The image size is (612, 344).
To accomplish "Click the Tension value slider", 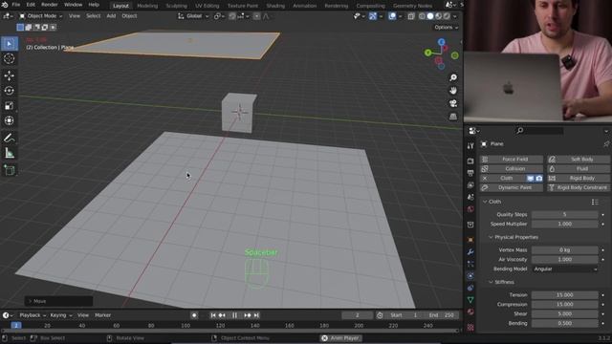I will [565, 295].
